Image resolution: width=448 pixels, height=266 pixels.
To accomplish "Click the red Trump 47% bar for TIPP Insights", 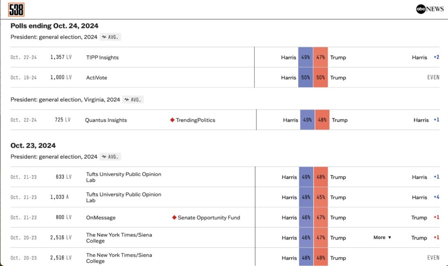I will point(320,58).
